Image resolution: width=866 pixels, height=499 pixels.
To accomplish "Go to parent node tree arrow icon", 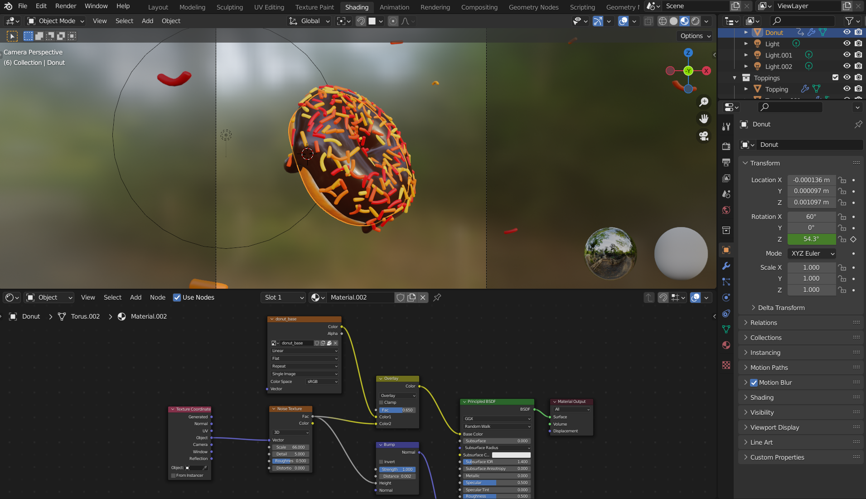I will coord(649,297).
